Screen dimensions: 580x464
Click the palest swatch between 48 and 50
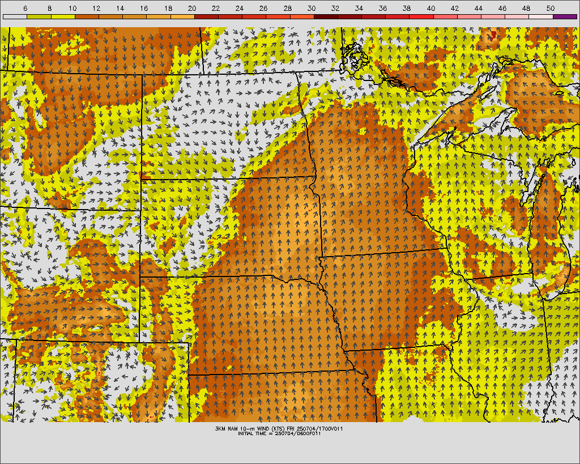541,16
